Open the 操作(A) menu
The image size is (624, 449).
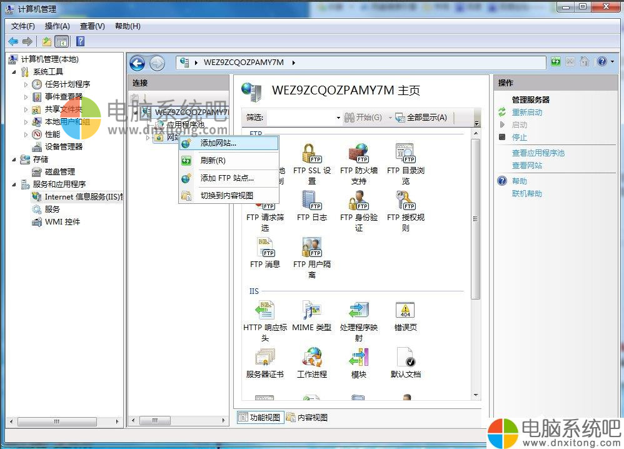tap(58, 26)
